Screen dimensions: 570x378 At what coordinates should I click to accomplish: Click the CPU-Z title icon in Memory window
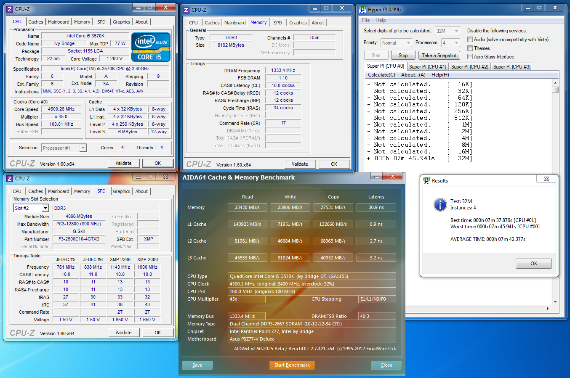[186, 10]
